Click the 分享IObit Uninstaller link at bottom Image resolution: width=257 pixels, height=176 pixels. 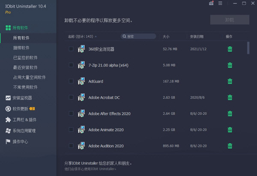[98, 163]
